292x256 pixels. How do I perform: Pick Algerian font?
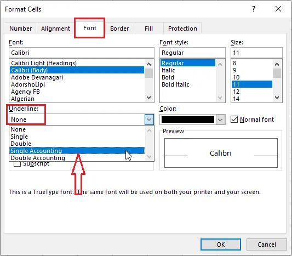[x=77, y=99]
